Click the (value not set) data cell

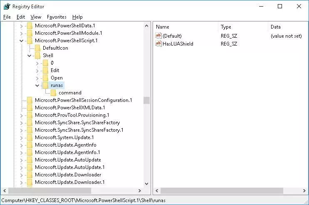[x=286, y=36]
